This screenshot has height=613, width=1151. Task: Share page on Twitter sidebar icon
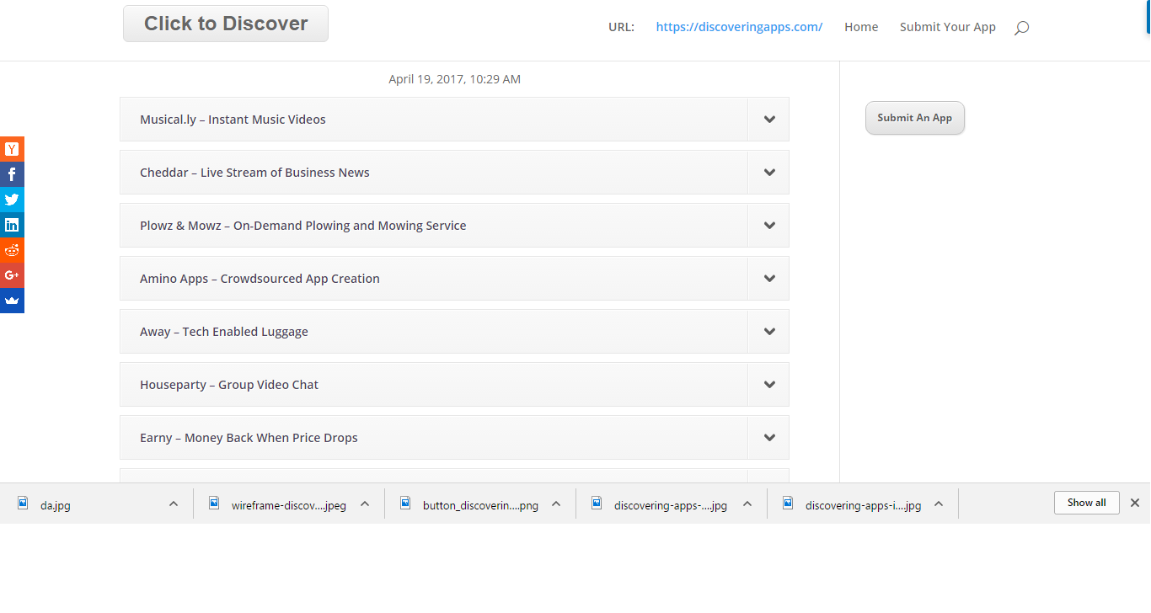click(x=12, y=200)
